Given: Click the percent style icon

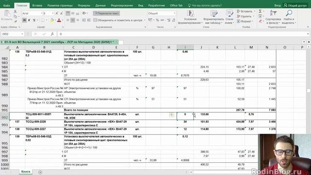Looking at the screenshot, I should (x=157, y=20).
